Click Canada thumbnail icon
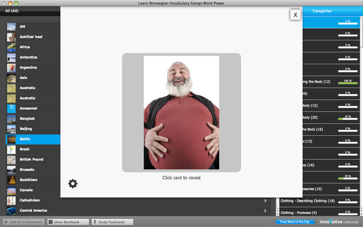 11,190
